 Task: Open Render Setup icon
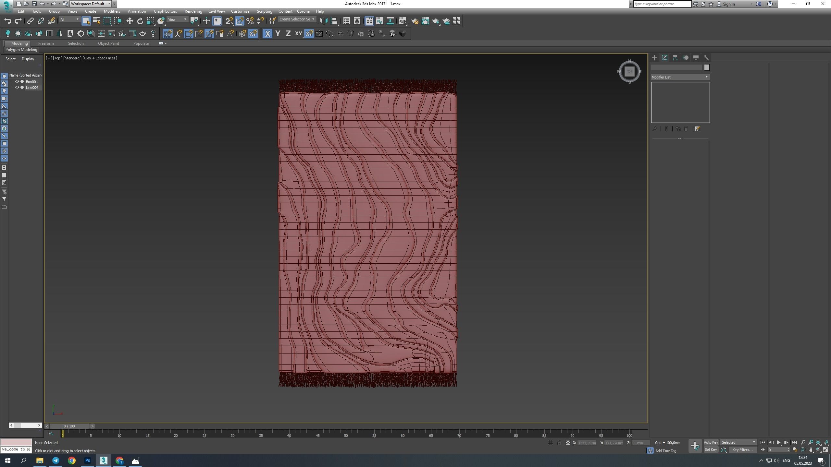[x=415, y=21]
